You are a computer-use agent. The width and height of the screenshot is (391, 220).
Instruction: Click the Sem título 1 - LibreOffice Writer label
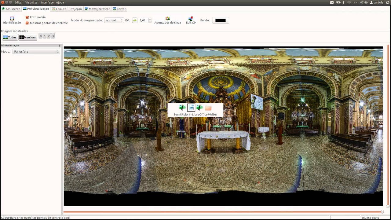(195, 114)
